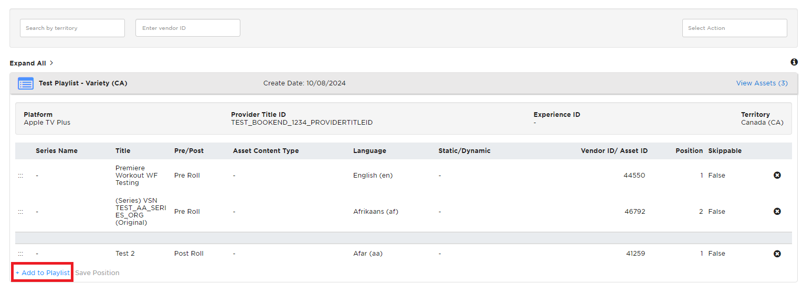Focus the Search by territory field
Screen dimensions: 802x284
pyautogui.click(x=72, y=28)
